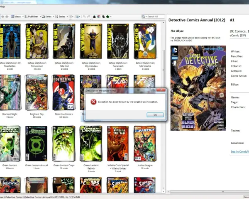Select the Justice League stack

coord(145,143)
